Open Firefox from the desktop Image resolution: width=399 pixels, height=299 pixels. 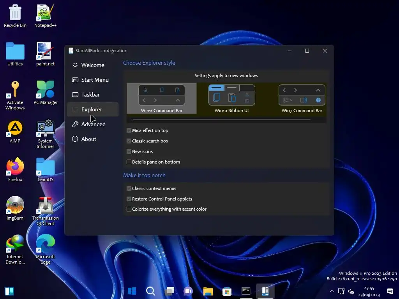[15, 170]
